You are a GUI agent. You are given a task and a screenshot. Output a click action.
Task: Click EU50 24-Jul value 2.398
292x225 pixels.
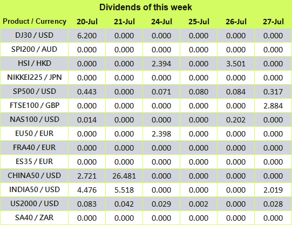[x=161, y=134]
